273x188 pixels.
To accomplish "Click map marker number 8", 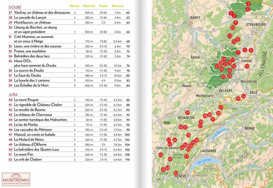I will point(238,39).
